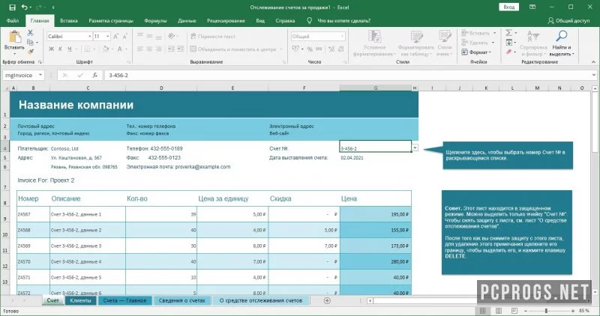Click the Add new sheet plus icon

(x=327, y=301)
